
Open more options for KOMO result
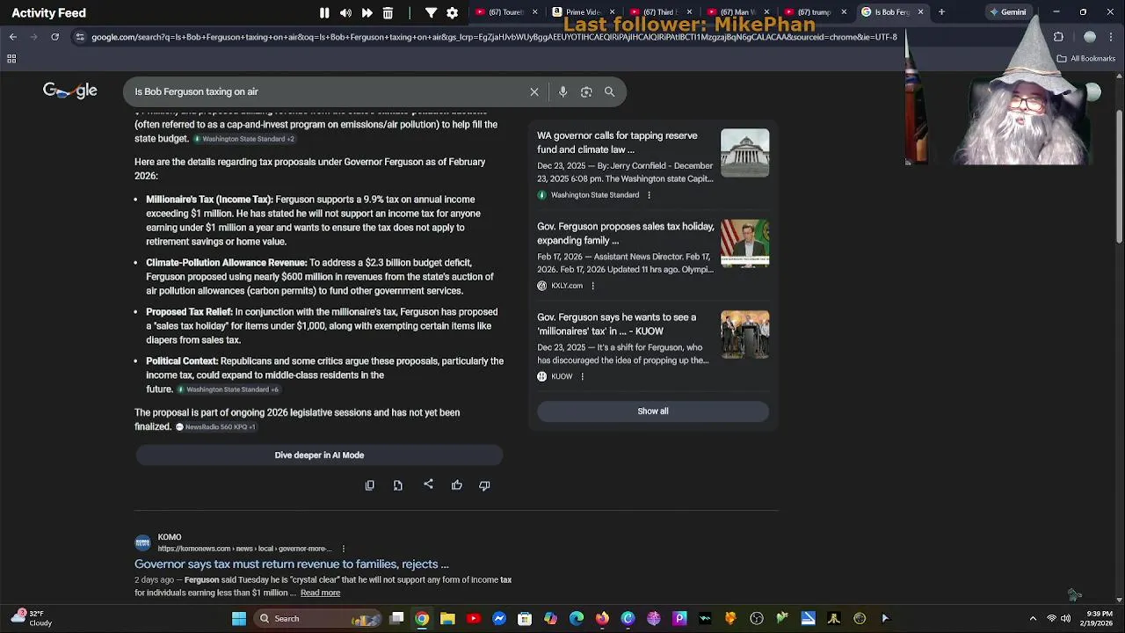coord(344,549)
